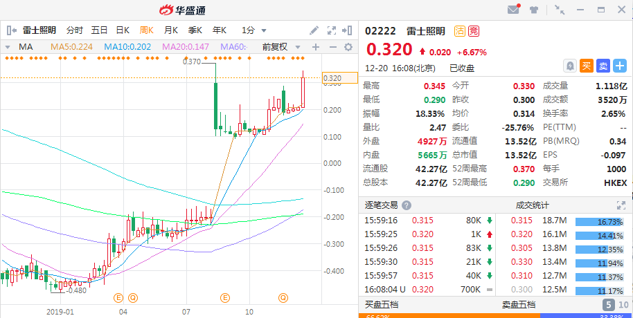Image resolution: width=633 pixels, height=318 pixels.
Task: Click the Q marker near 04
Action: (133, 298)
